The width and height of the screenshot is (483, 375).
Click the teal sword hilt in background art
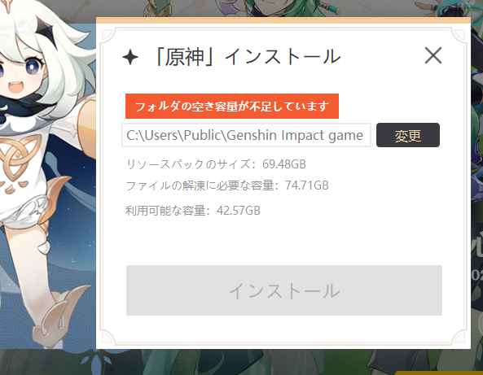tap(330, 7)
